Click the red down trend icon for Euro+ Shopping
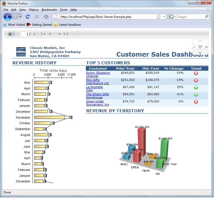215x199 pixels. point(196,73)
